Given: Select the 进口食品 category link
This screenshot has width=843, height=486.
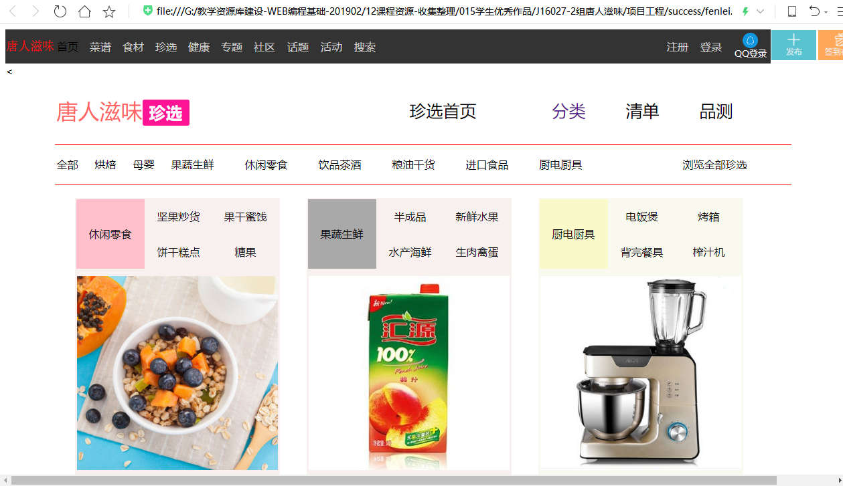Looking at the screenshot, I should pyautogui.click(x=487, y=164).
